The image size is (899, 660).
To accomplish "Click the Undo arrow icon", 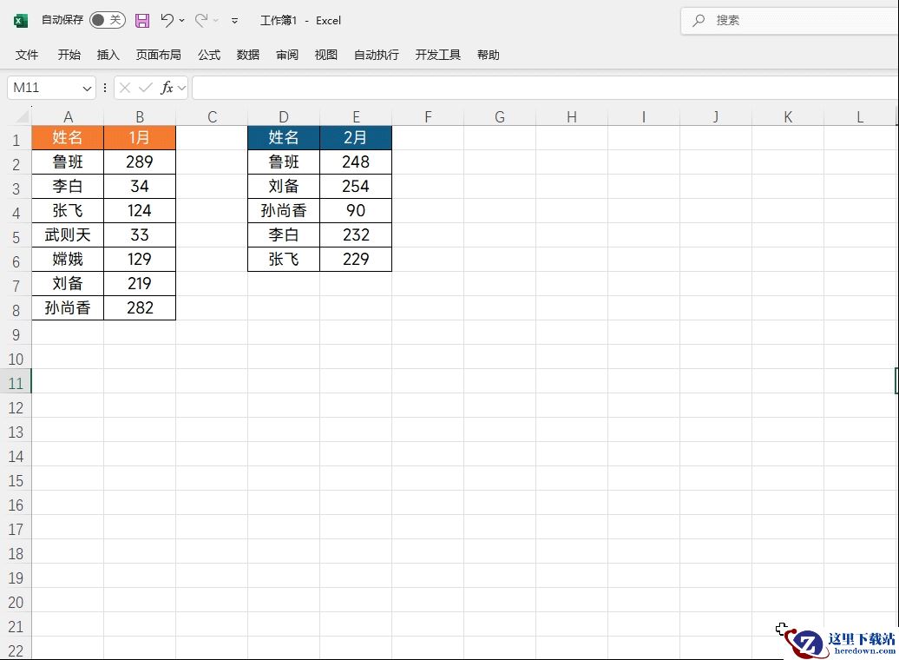I will click(167, 20).
